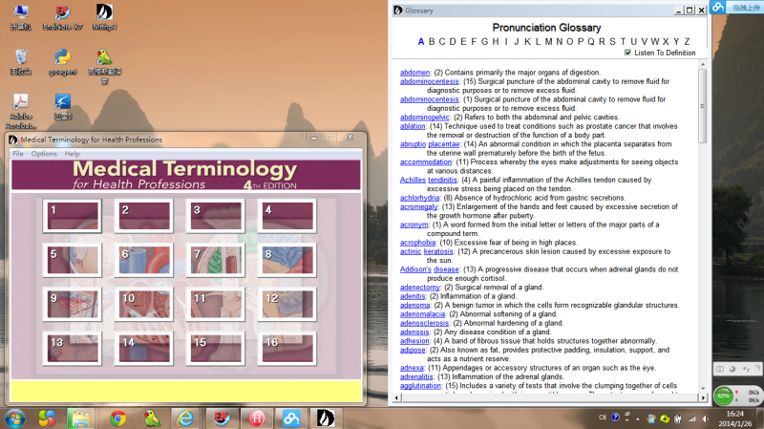Open the Options menu
The height and width of the screenshot is (429, 764).
(x=44, y=154)
